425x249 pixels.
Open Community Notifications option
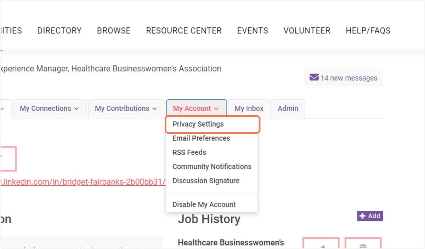[x=212, y=167]
